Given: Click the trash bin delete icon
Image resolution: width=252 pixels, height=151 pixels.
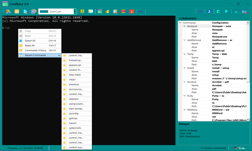Looking at the screenshot, I should click(x=236, y=12).
